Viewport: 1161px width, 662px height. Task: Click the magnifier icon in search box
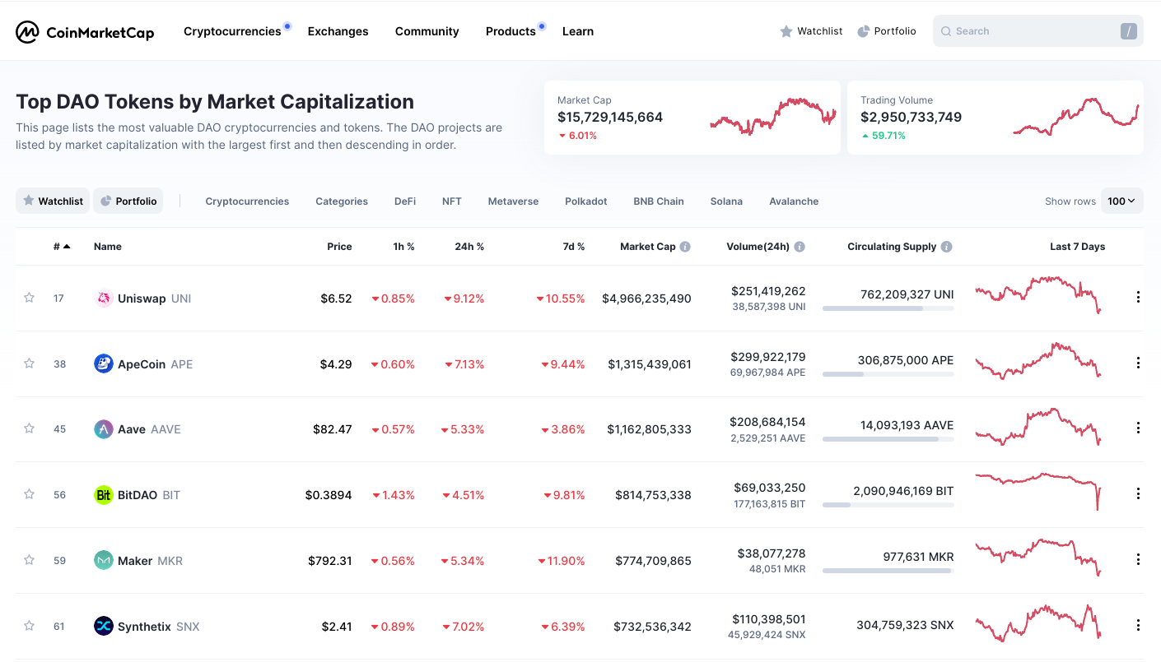946,31
